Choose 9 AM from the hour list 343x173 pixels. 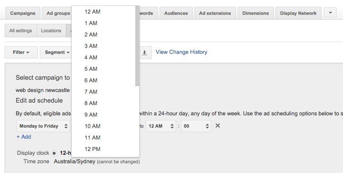pos(91,114)
